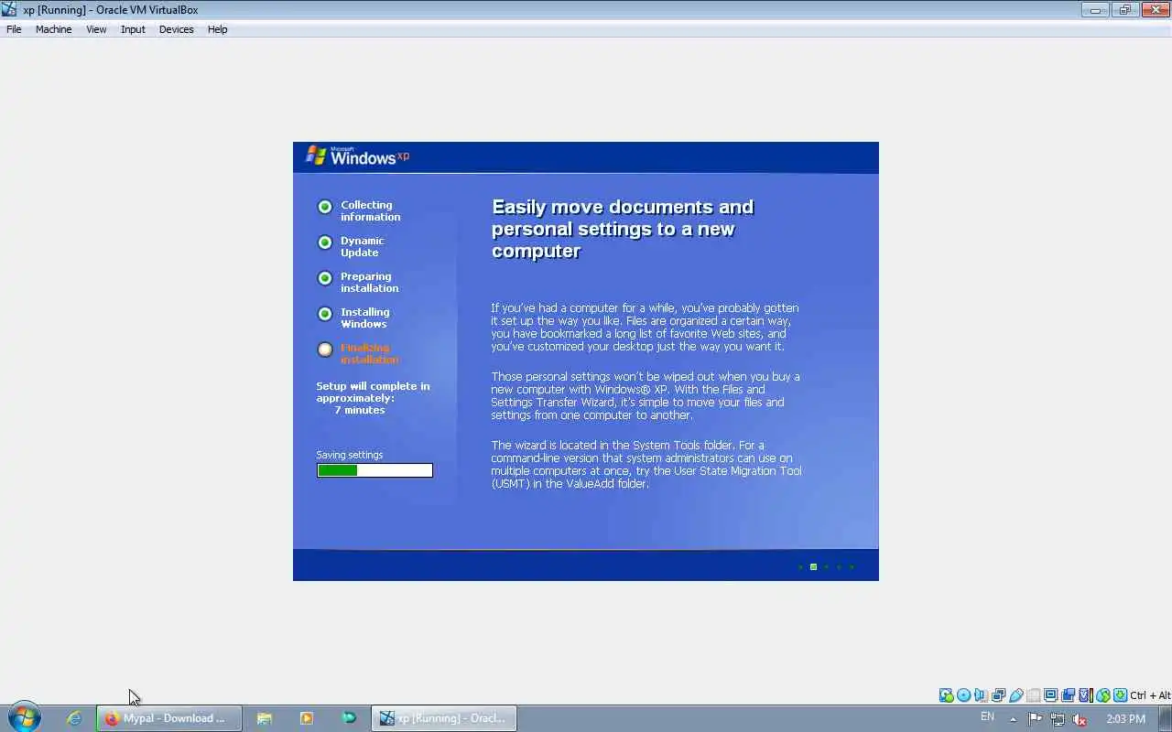This screenshot has width=1172, height=732.
Task: Click the Show desktop strip
Action: pos(1166,718)
